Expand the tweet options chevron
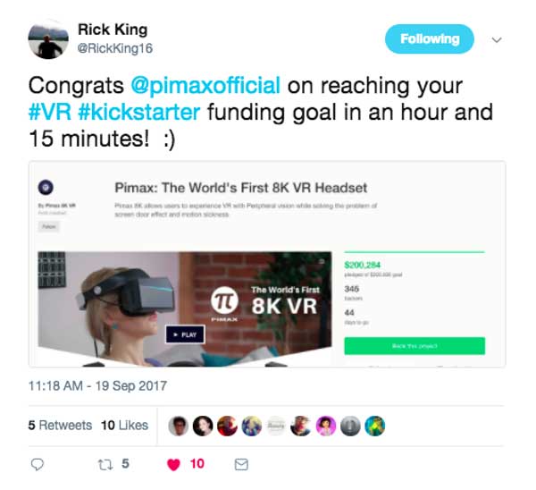Screen dimensions: 536x490 pyautogui.click(x=497, y=40)
